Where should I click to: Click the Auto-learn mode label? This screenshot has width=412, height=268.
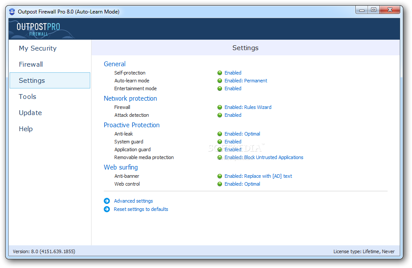(132, 81)
